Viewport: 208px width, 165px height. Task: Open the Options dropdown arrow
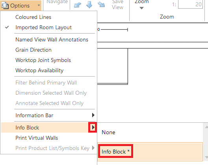pos(39,6)
